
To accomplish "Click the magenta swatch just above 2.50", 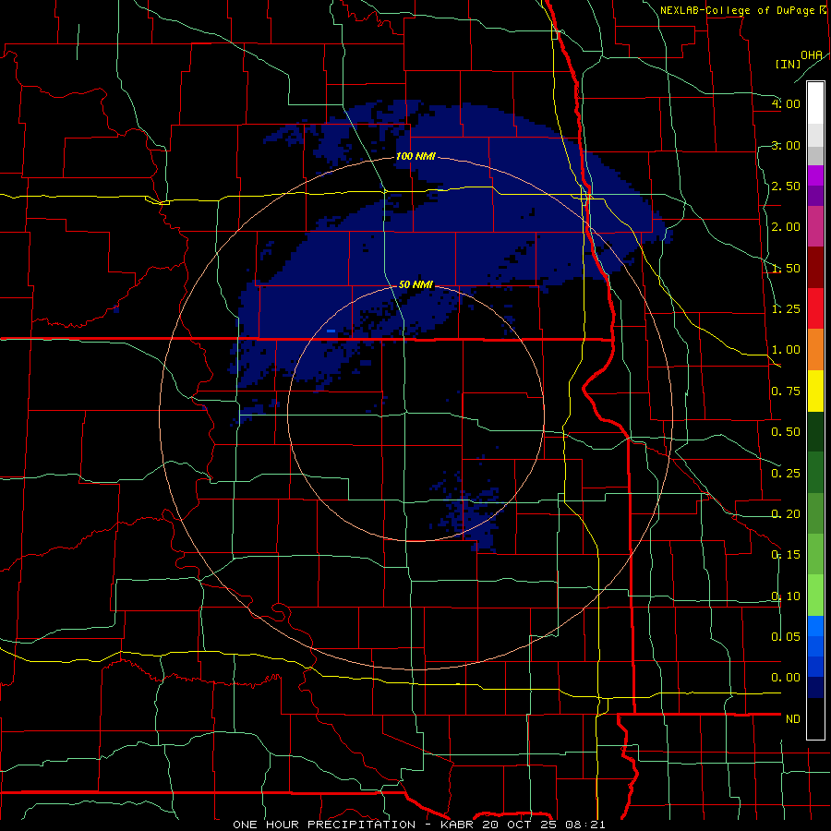I will (815, 175).
